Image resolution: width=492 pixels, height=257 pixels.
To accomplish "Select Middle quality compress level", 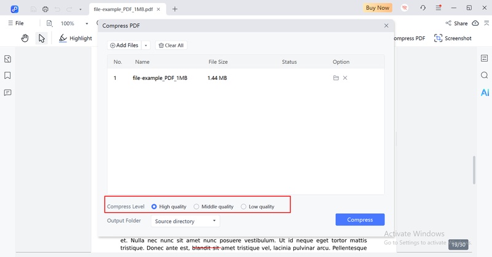I will 213,207.
